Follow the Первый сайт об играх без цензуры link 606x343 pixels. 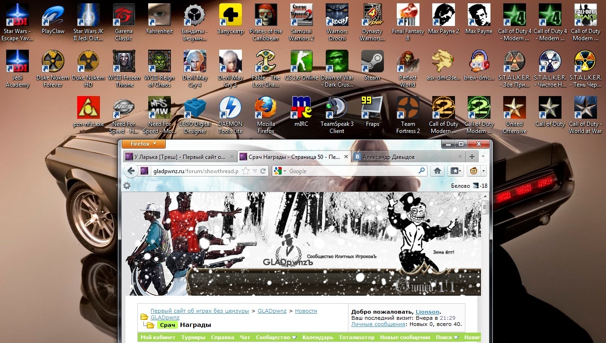pos(200,311)
